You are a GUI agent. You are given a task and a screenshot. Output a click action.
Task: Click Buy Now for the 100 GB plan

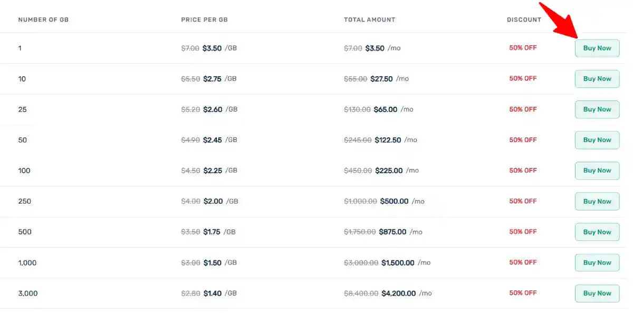tap(597, 170)
